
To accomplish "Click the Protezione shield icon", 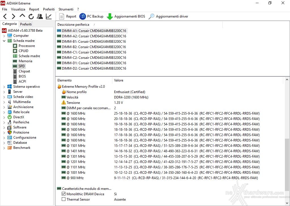I will [9, 132].
